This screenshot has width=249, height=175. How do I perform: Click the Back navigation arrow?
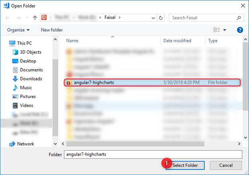click(x=8, y=18)
